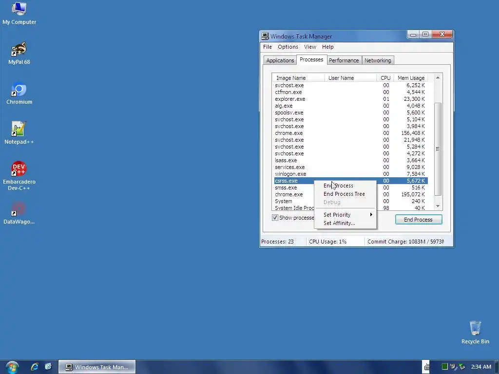
Task: Sort by User Name column header
Action: pyautogui.click(x=350, y=78)
